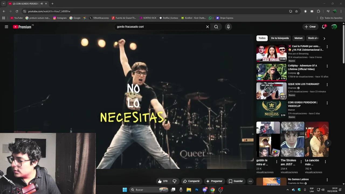Screen dimensions: 345x194
Task: Mute the tab via speaker icon
Action: pyautogui.click(x=42, y=4)
